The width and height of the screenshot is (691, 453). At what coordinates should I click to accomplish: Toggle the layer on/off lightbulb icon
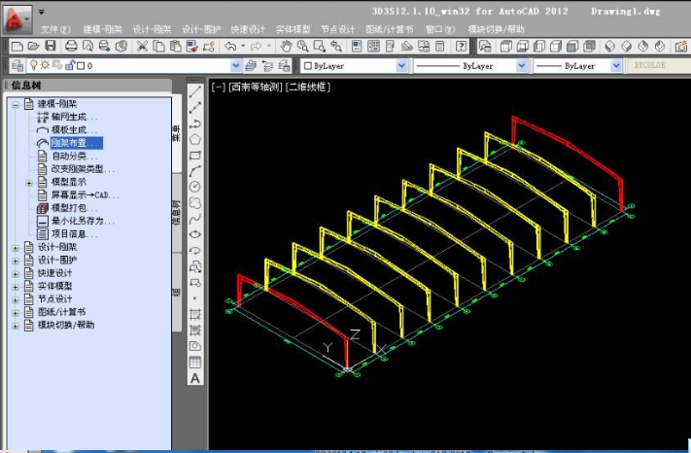click(32, 66)
